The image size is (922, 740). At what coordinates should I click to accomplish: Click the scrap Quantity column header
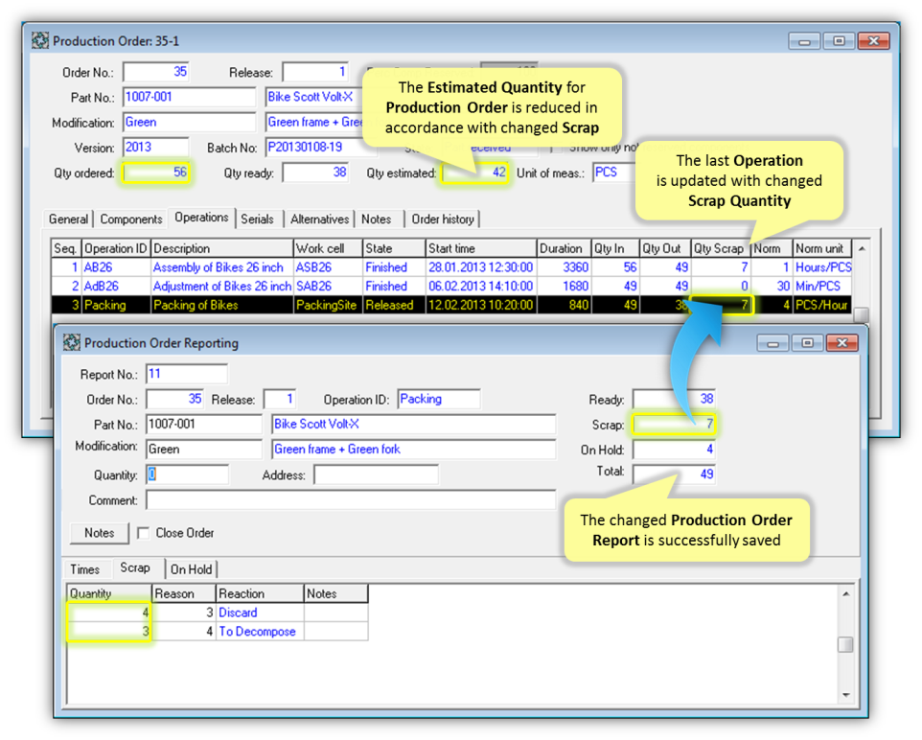(109, 593)
